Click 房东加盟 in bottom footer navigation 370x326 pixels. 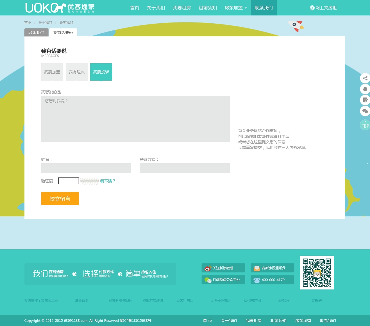303,321
